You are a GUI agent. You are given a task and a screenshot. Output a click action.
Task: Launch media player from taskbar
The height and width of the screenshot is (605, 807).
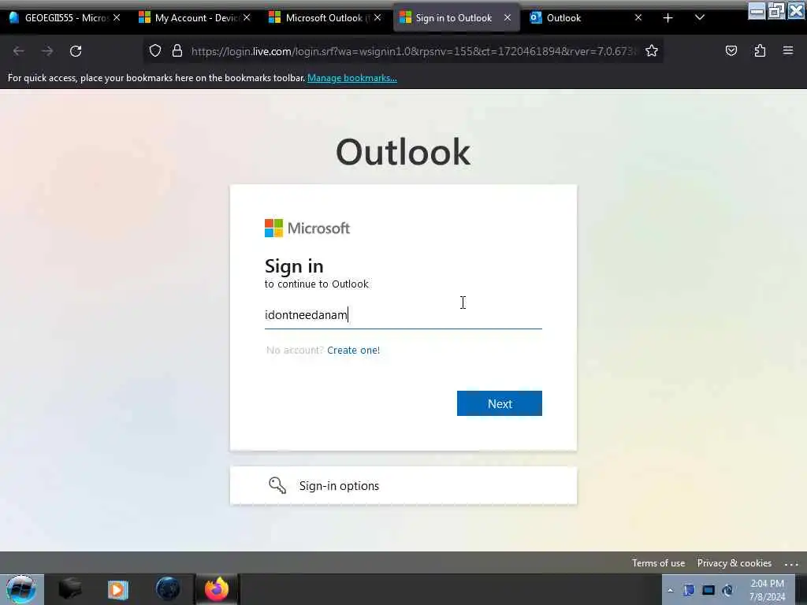click(x=118, y=589)
